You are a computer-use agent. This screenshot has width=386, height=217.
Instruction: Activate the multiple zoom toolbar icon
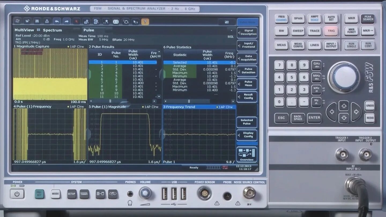pyautogui.click(x=96, y=21)
